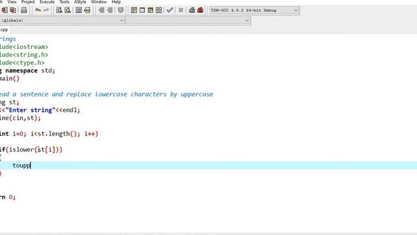Click the comment about uppercase replacement
Viewport: 417px width, 235px height.
click(x=106, y=94)
